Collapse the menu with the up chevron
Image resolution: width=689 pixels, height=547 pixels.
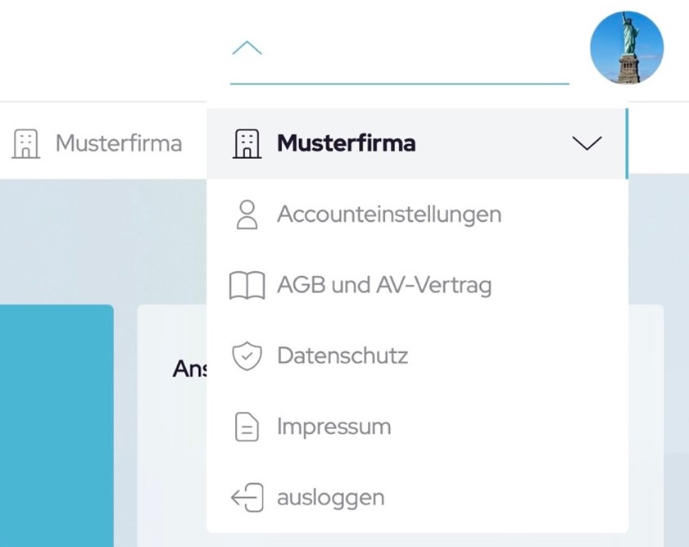tap(247, 48)
